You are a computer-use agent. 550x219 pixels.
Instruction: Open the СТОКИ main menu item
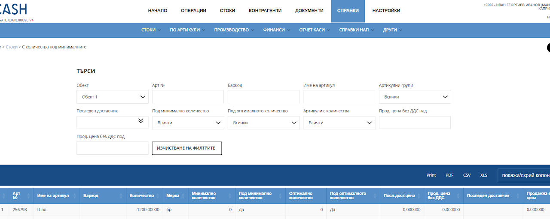point(227,11)
